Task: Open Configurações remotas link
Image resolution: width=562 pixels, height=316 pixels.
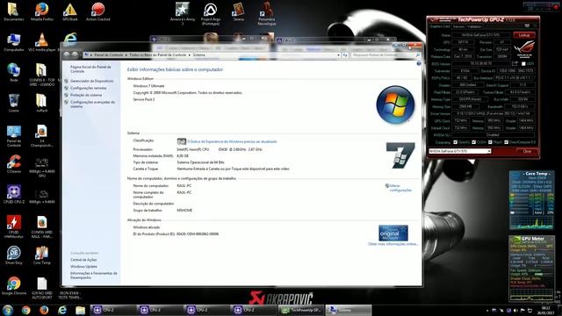Action: tap(88, 88)
